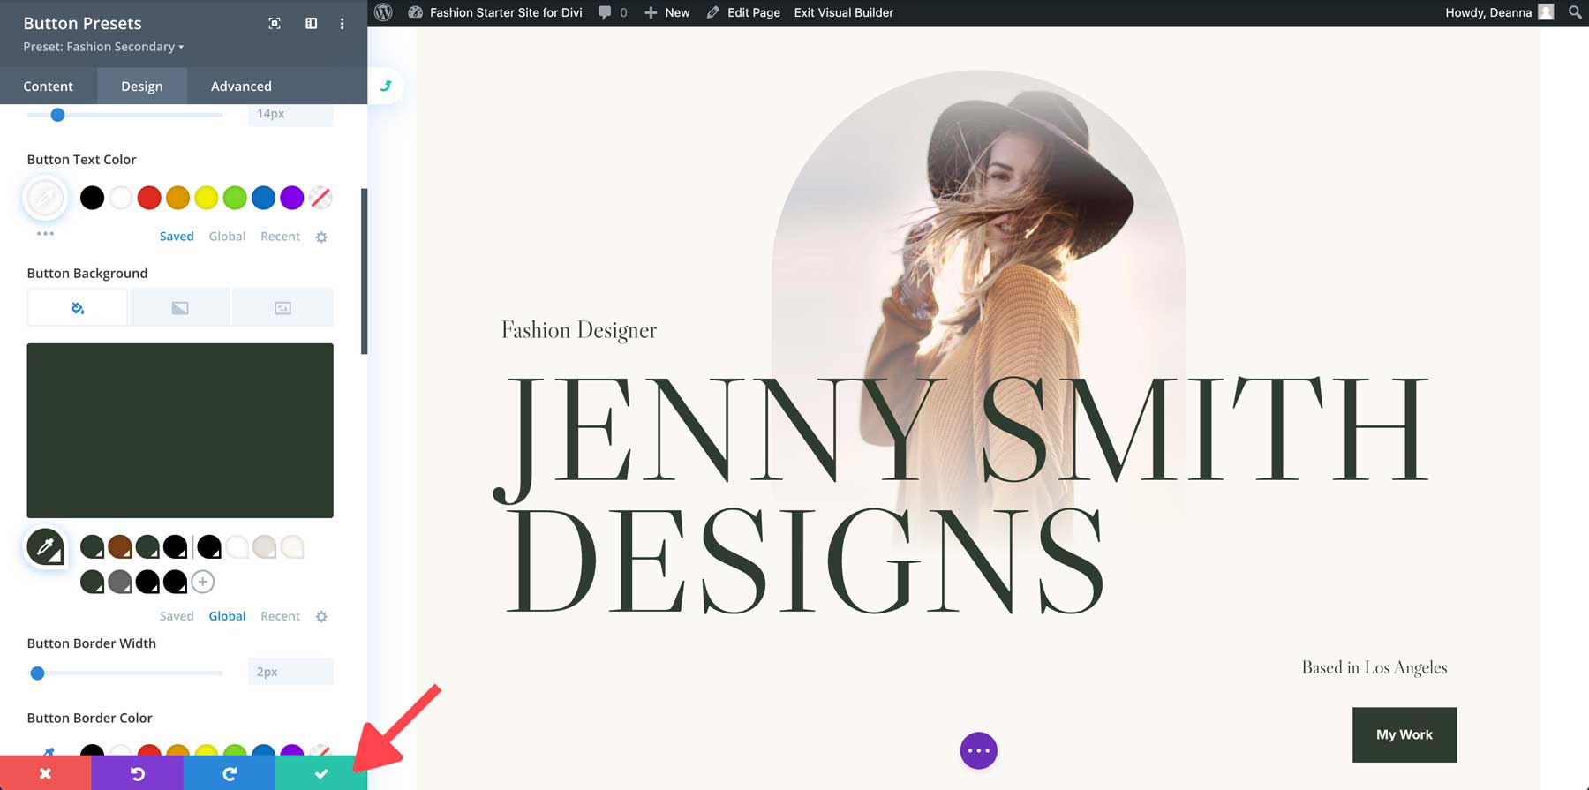Image resolution: width=1589 pixels, height=790 pixels.
Task: Select the gradient background tab
Action: [180, 308]
